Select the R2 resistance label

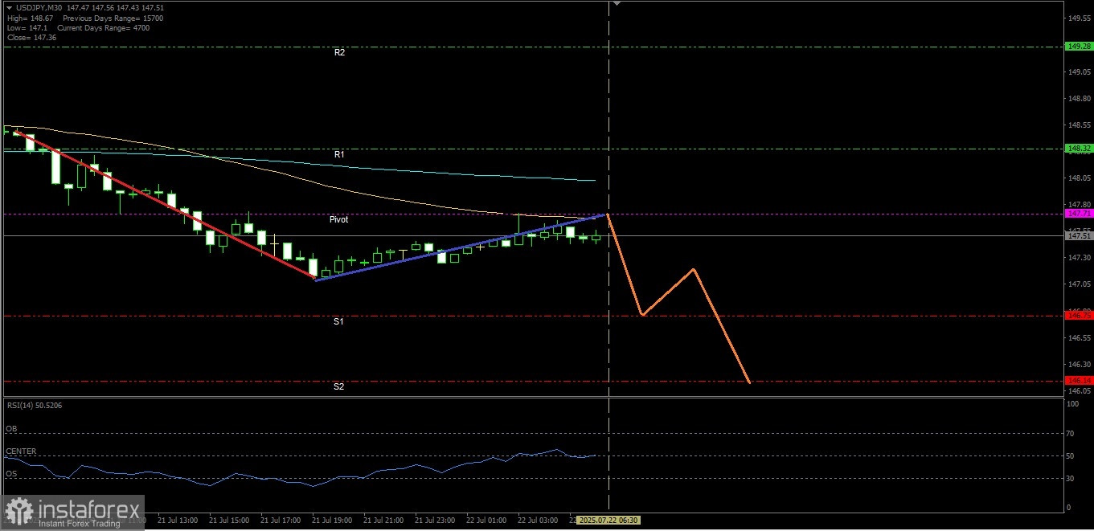[339, 52]
